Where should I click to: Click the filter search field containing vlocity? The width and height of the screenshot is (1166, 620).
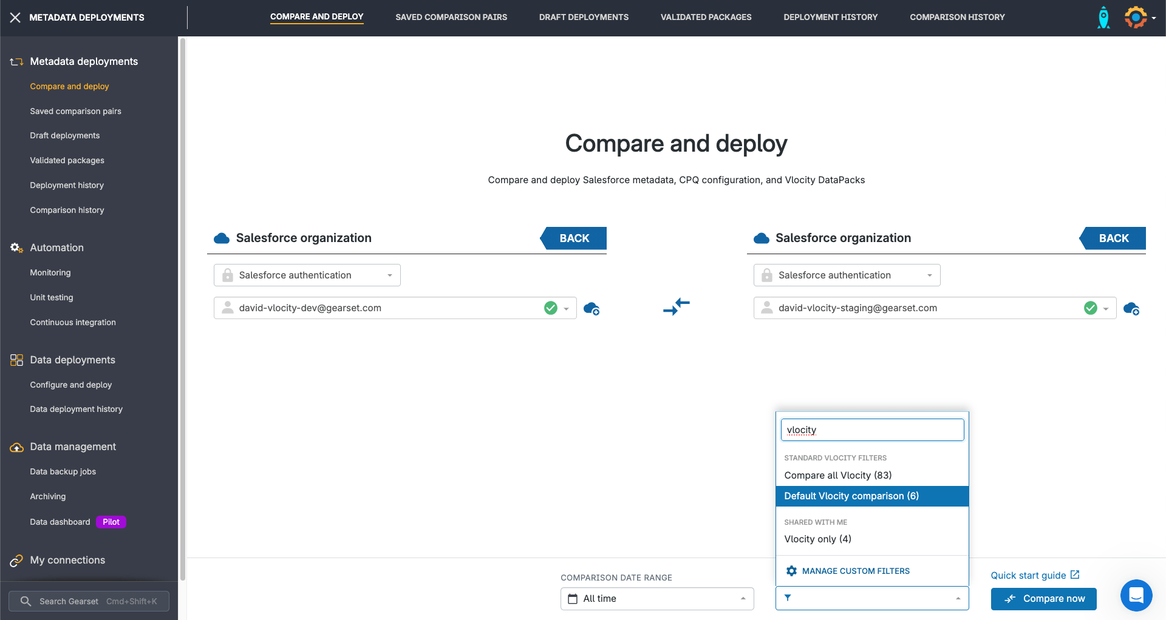pos(871,430)
